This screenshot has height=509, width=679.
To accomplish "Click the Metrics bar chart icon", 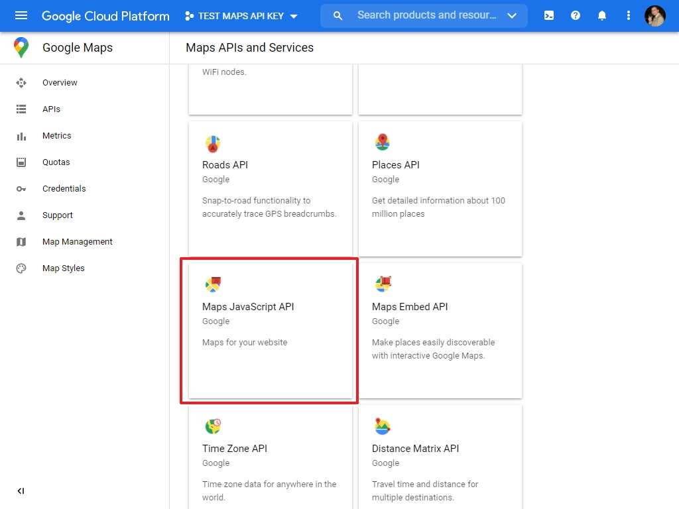I will pos(21,136).
